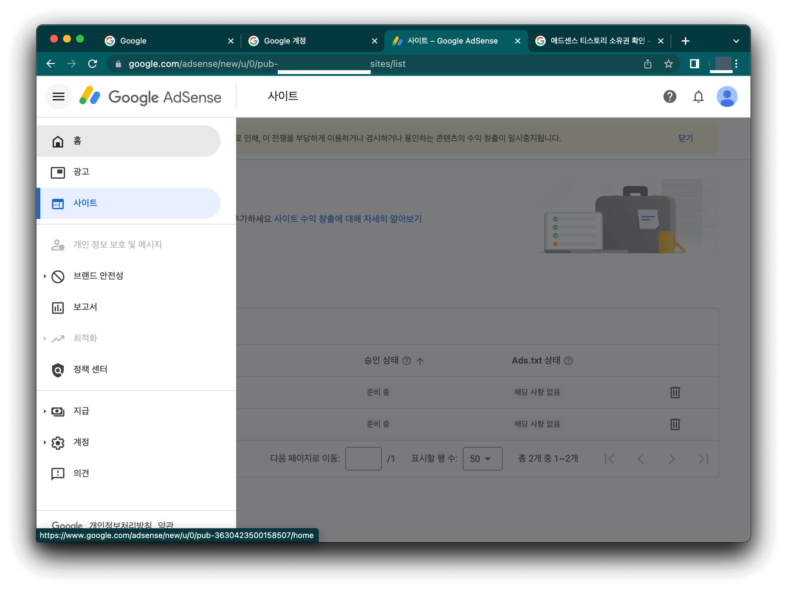
Task: Open the help question mark icon
Action: [669, 97]
